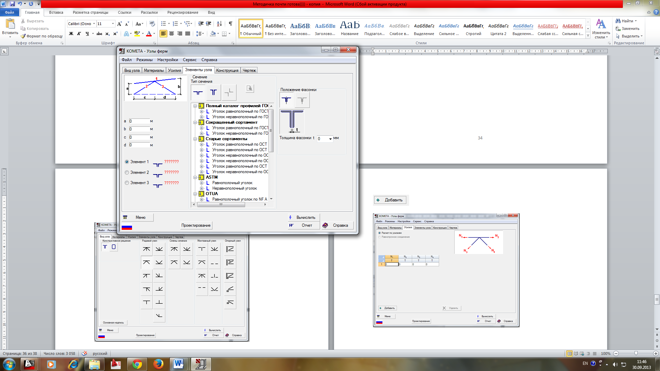Screen dimensions: 660x371
Task: Show paragraph marks in Word
Action: [231, 24]
